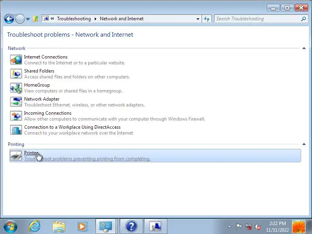Click the Printer troubleshooter icon
312x234 pixels.
[x=16, y=156]
